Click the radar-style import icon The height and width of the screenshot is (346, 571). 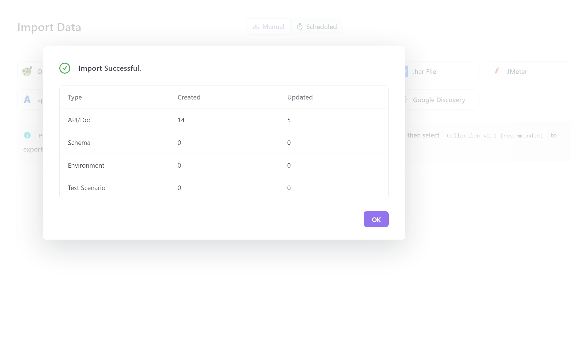click(x=27, y=71)
